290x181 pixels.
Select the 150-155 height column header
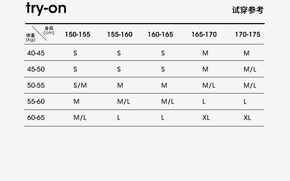coord(77,34)
